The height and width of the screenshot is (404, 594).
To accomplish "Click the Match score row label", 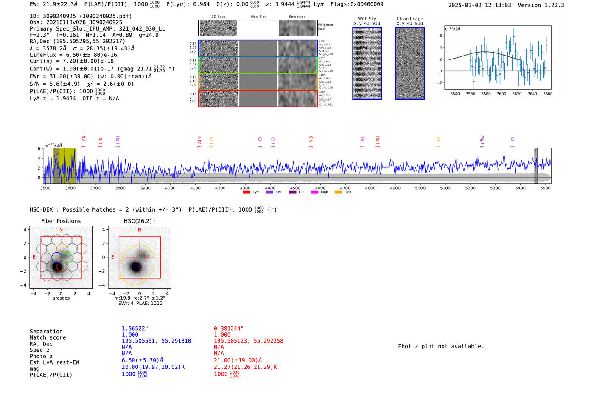I will pos(48,337).
